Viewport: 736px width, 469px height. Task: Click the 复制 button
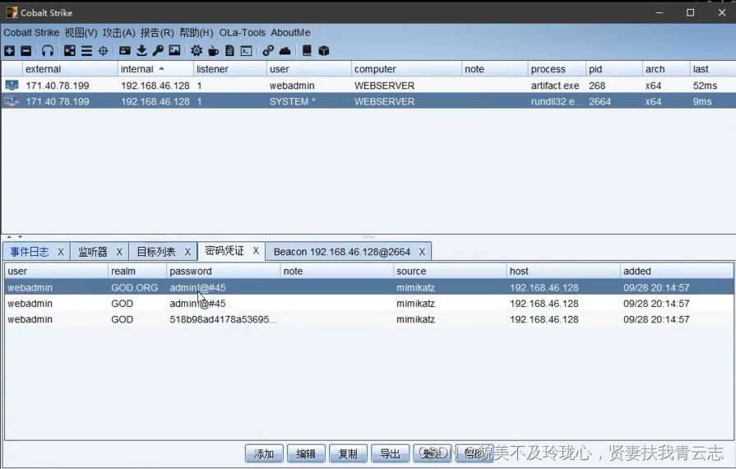click(x=348, y=453)
